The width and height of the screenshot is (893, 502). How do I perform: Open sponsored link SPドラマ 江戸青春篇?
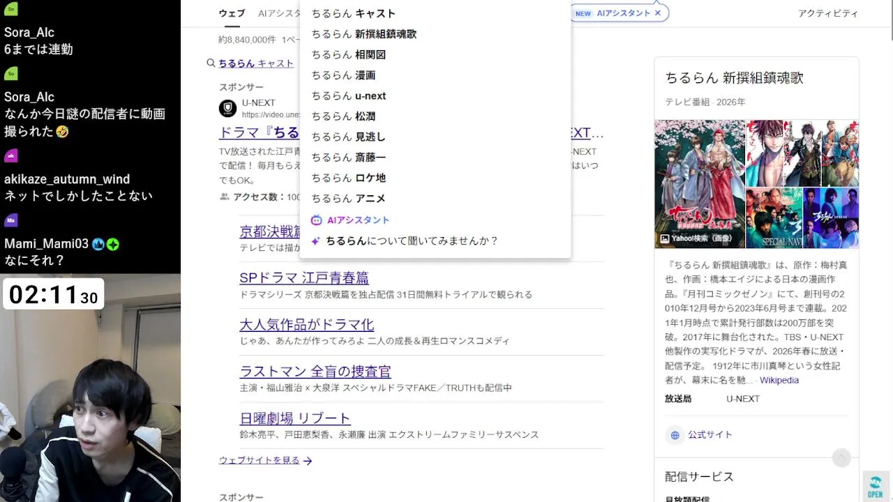coord(304,277)
